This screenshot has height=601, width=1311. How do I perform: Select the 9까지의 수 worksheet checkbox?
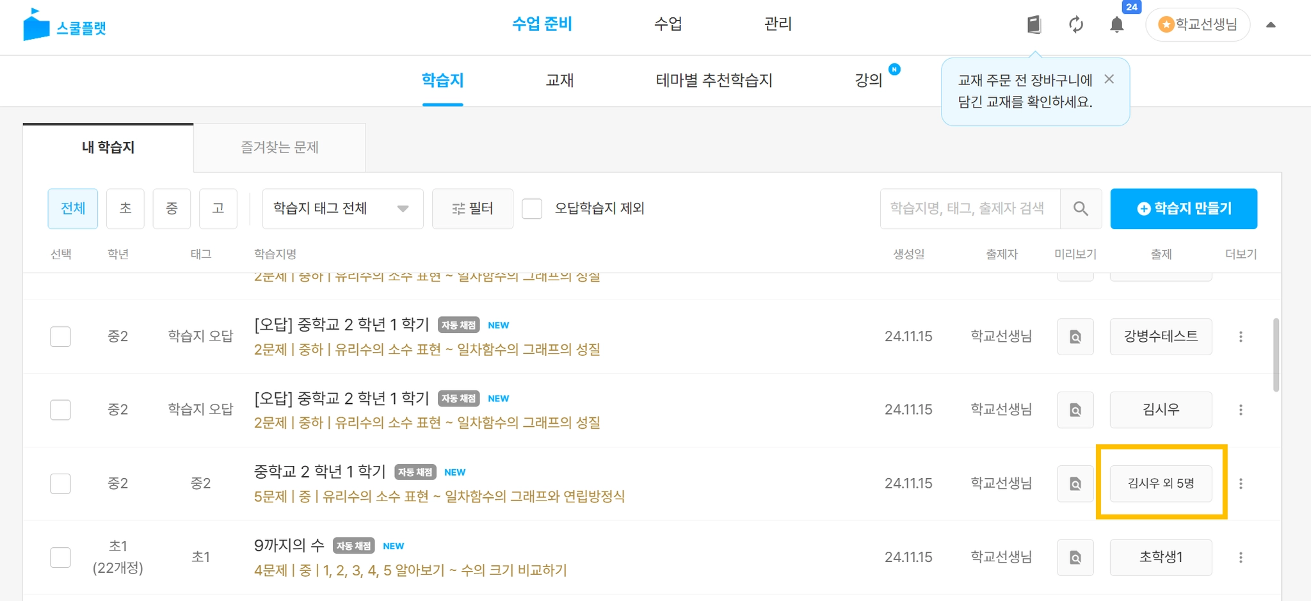point(61,557)
